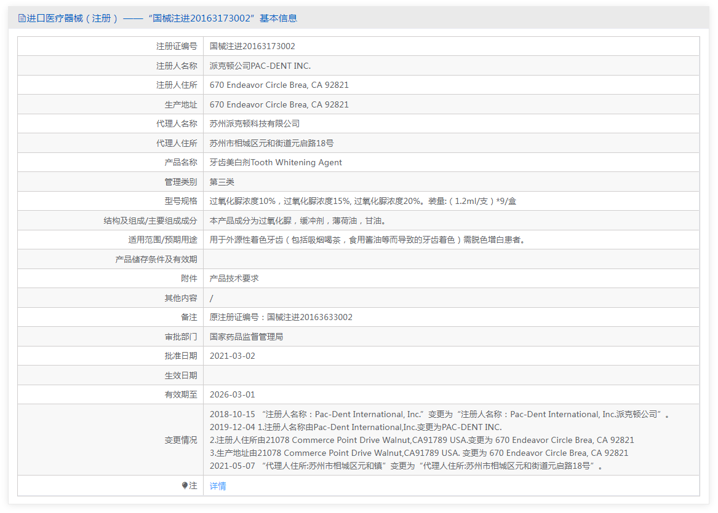Select change line 3.生产地址由21078 Commerce Point
Screen dimensions: 718x513
(x=419, y=453)
